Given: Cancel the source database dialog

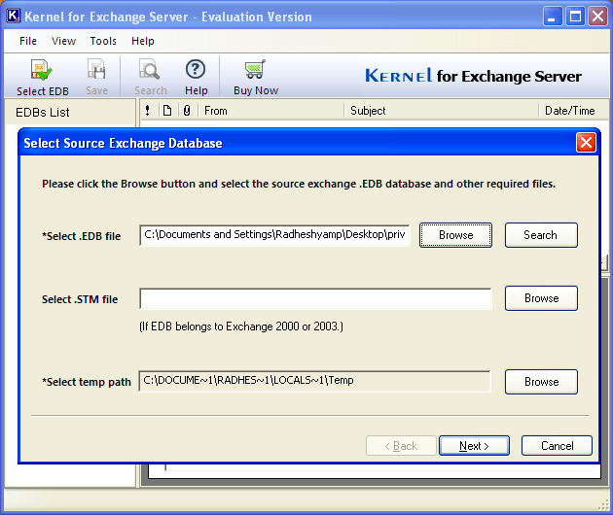Looking at the screenshot, I should click(557, 445).
